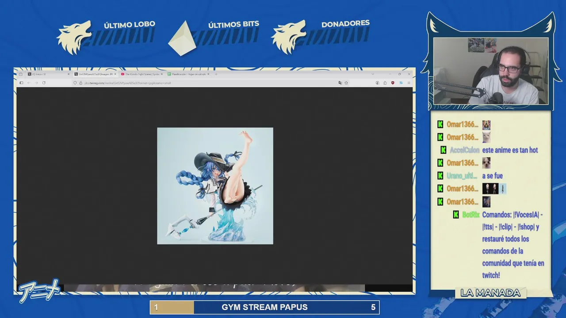Screen dimensions: 566x318
Task: Click the 'LA MANADA' chat banner
Action: (x=490, y=293)
